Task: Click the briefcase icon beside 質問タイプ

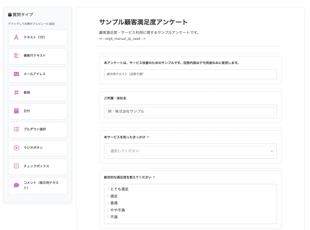Action: 10,15
